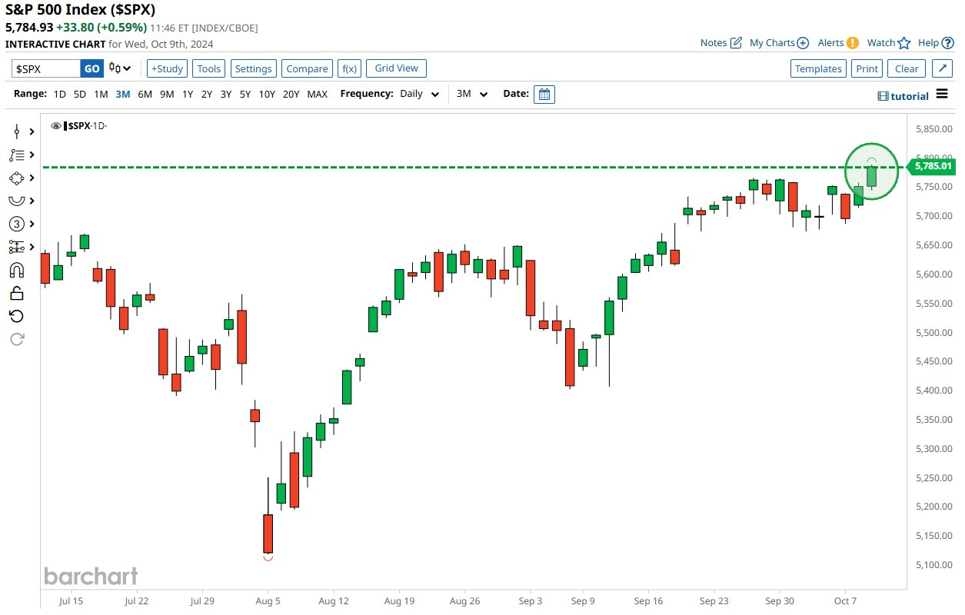Select the 3Y range
The image size is (965, 615).
(x=226, y=94)
